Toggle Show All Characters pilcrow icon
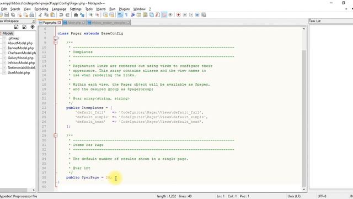353x199 pixels. 126,15
